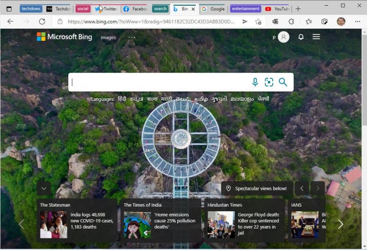Open the Images link on Bing
The height and width of the screenshot is (250, 367).
click(108, 38)
